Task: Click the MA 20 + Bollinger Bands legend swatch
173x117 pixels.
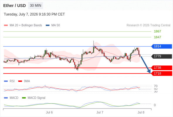Action: tap(6, 25)
